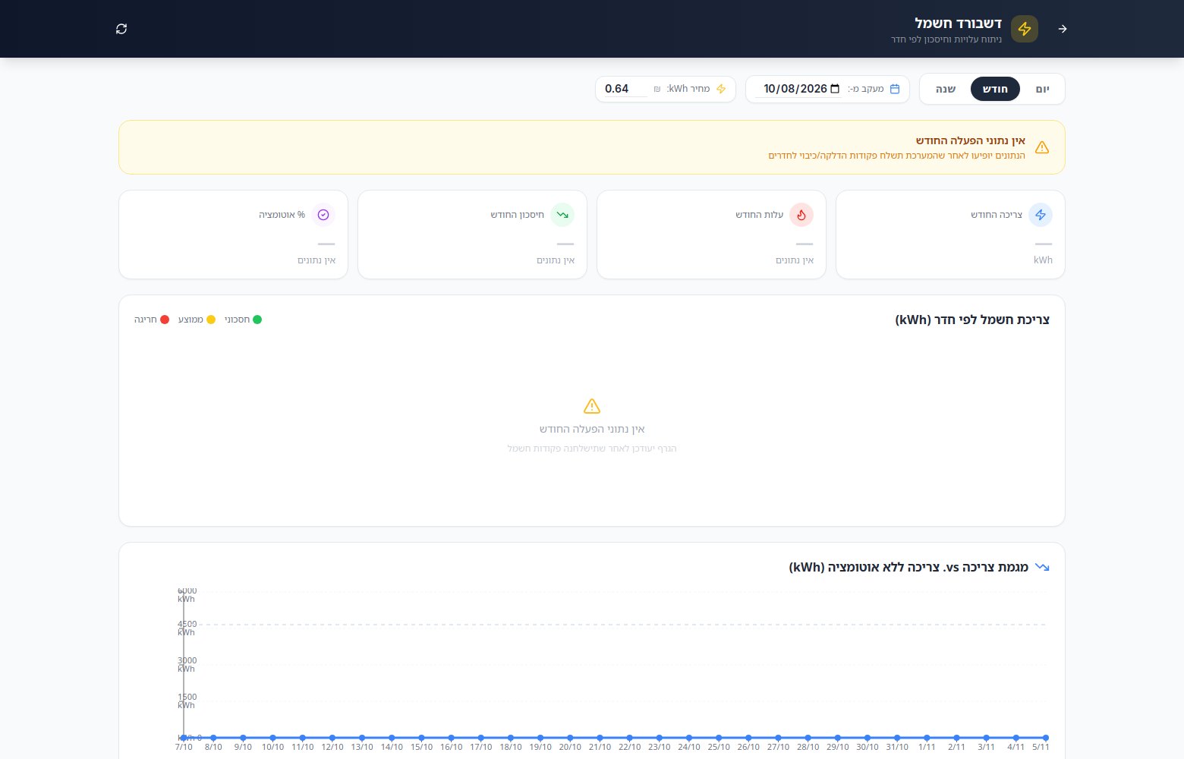Image resolution: width=1184 pixels, height=759 pixels.
Task: Click the purple check icon on אוטומציה card
Action: [x=323, y=215]
